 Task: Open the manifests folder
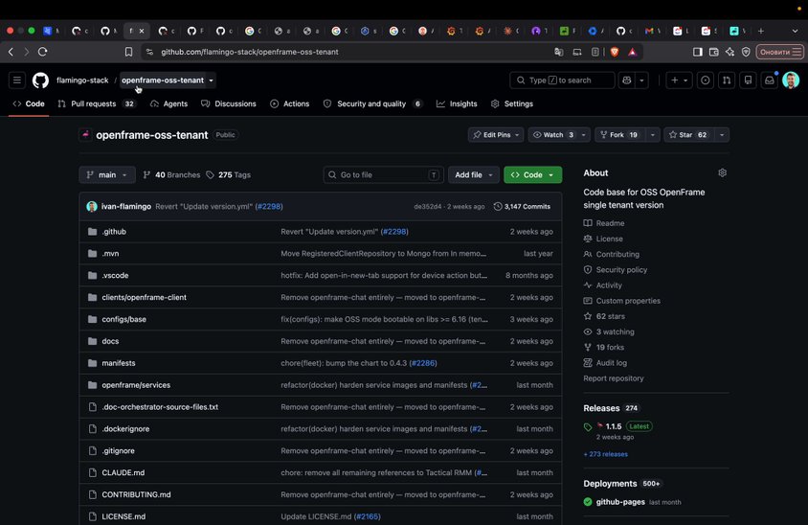click(x=119, y=363)
